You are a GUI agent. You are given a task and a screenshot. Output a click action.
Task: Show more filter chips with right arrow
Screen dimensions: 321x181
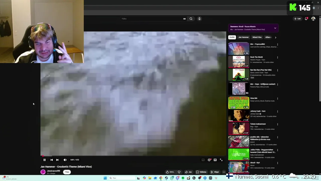pos(275,37)
